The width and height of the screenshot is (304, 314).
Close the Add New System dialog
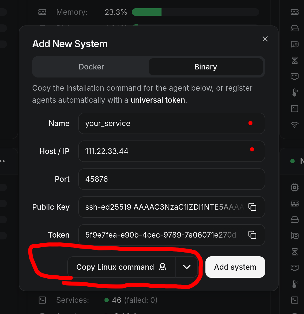click(265, 39)
